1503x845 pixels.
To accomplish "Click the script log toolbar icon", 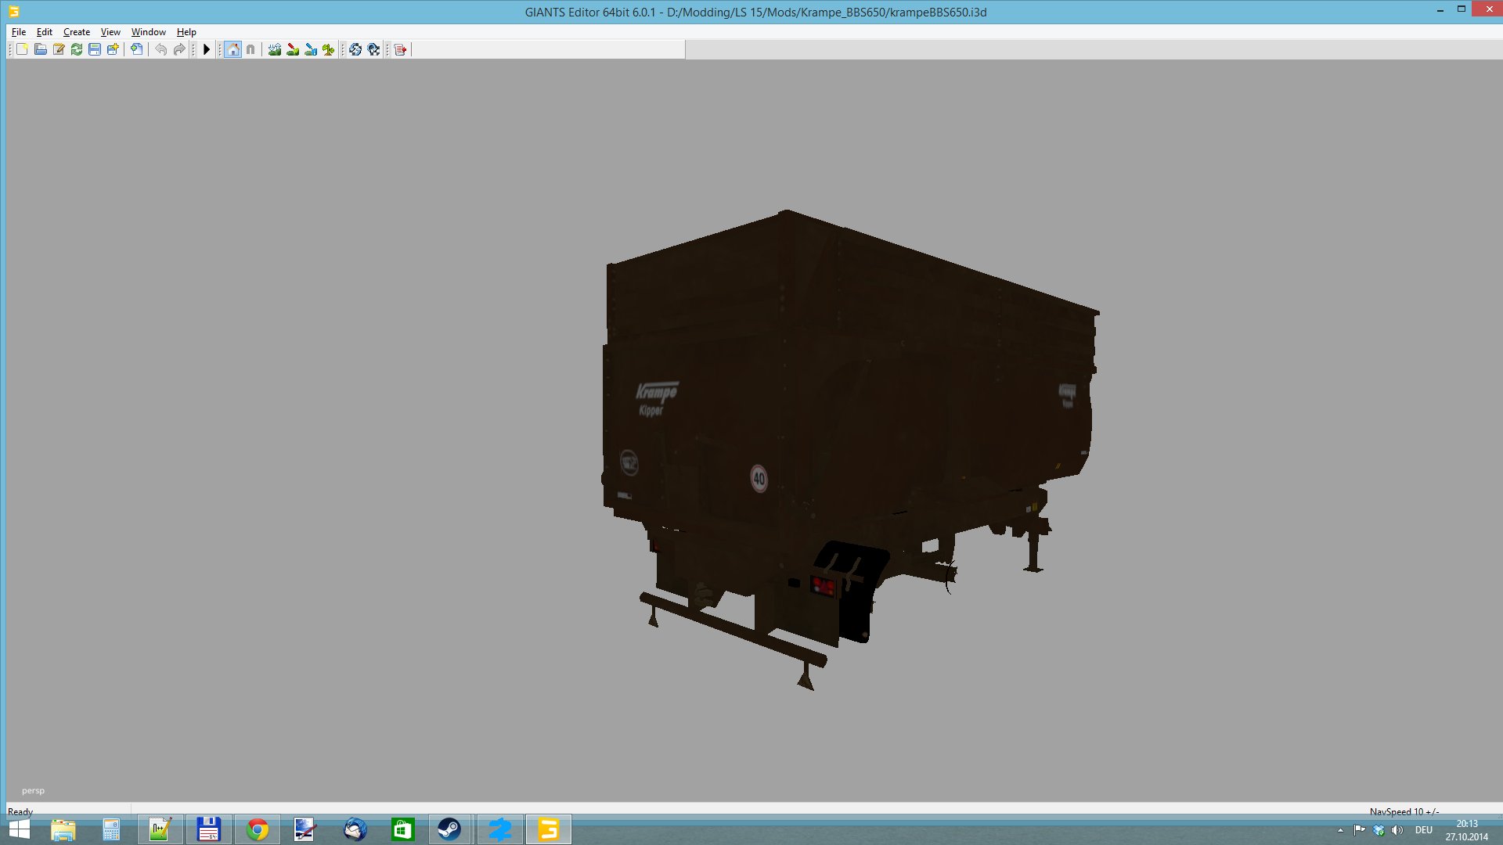I will (401, 49).
